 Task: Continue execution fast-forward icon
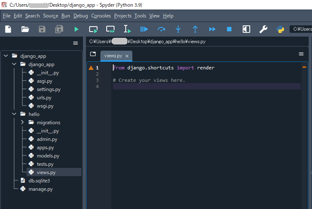[x=212, y=29]
